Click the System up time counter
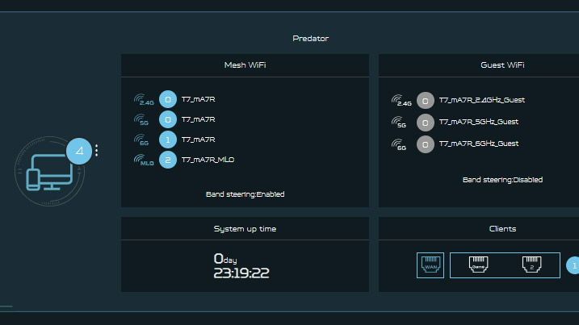Screen dimensions: 579x325 coord(241,266)
